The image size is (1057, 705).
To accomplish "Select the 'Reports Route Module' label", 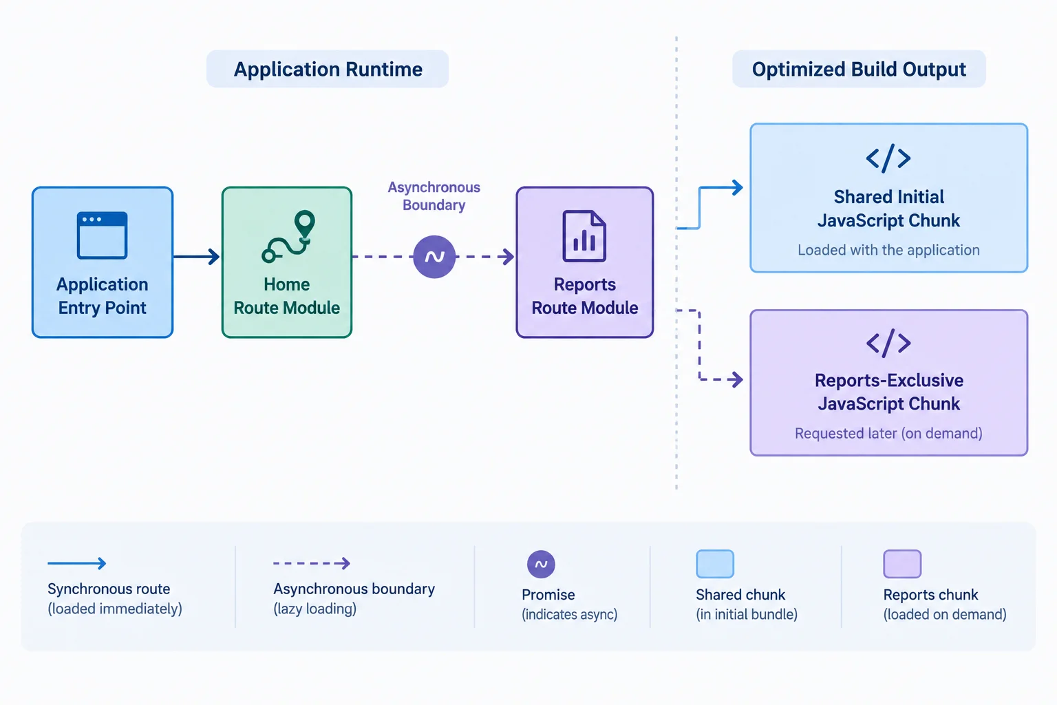I will tap(585, 296).
